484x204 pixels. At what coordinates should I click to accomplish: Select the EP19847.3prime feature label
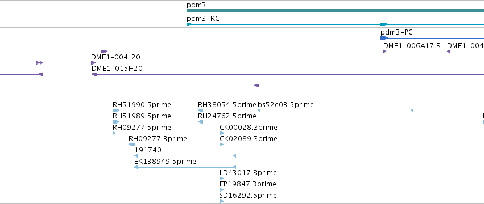(x=248, y=184)
